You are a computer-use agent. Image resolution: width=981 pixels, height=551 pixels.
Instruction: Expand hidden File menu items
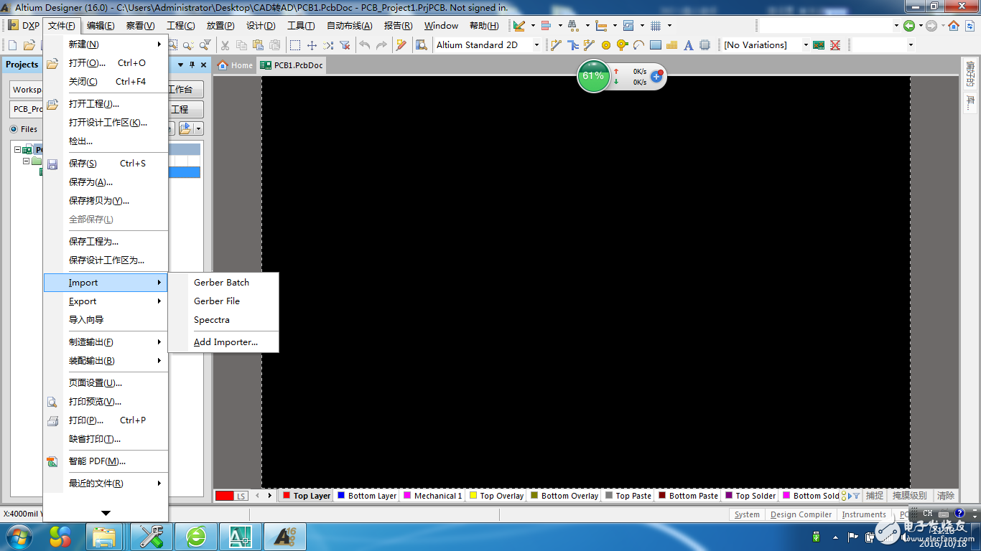point(106,513)
